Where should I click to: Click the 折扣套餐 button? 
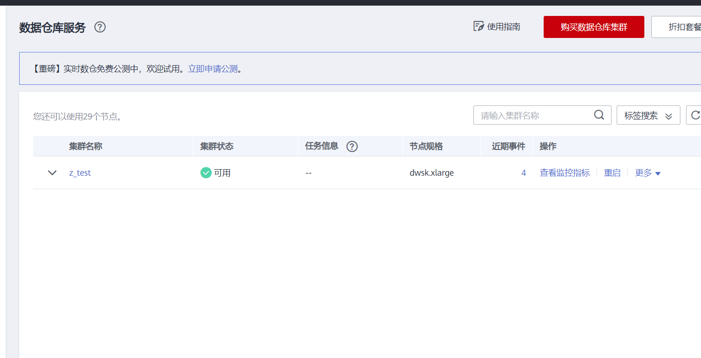point(676,27)
